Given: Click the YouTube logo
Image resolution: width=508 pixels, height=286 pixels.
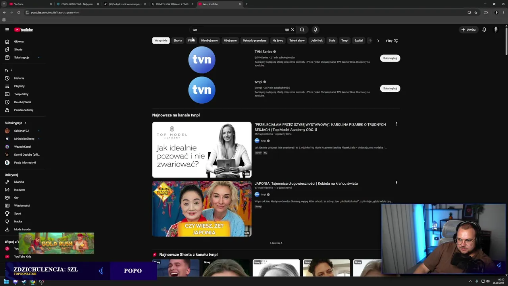Looking at the screenshot, I should (24, 30).
